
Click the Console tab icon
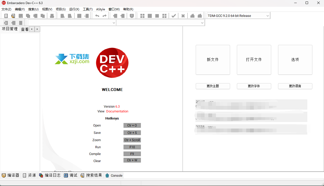click(x=107, y=175)
